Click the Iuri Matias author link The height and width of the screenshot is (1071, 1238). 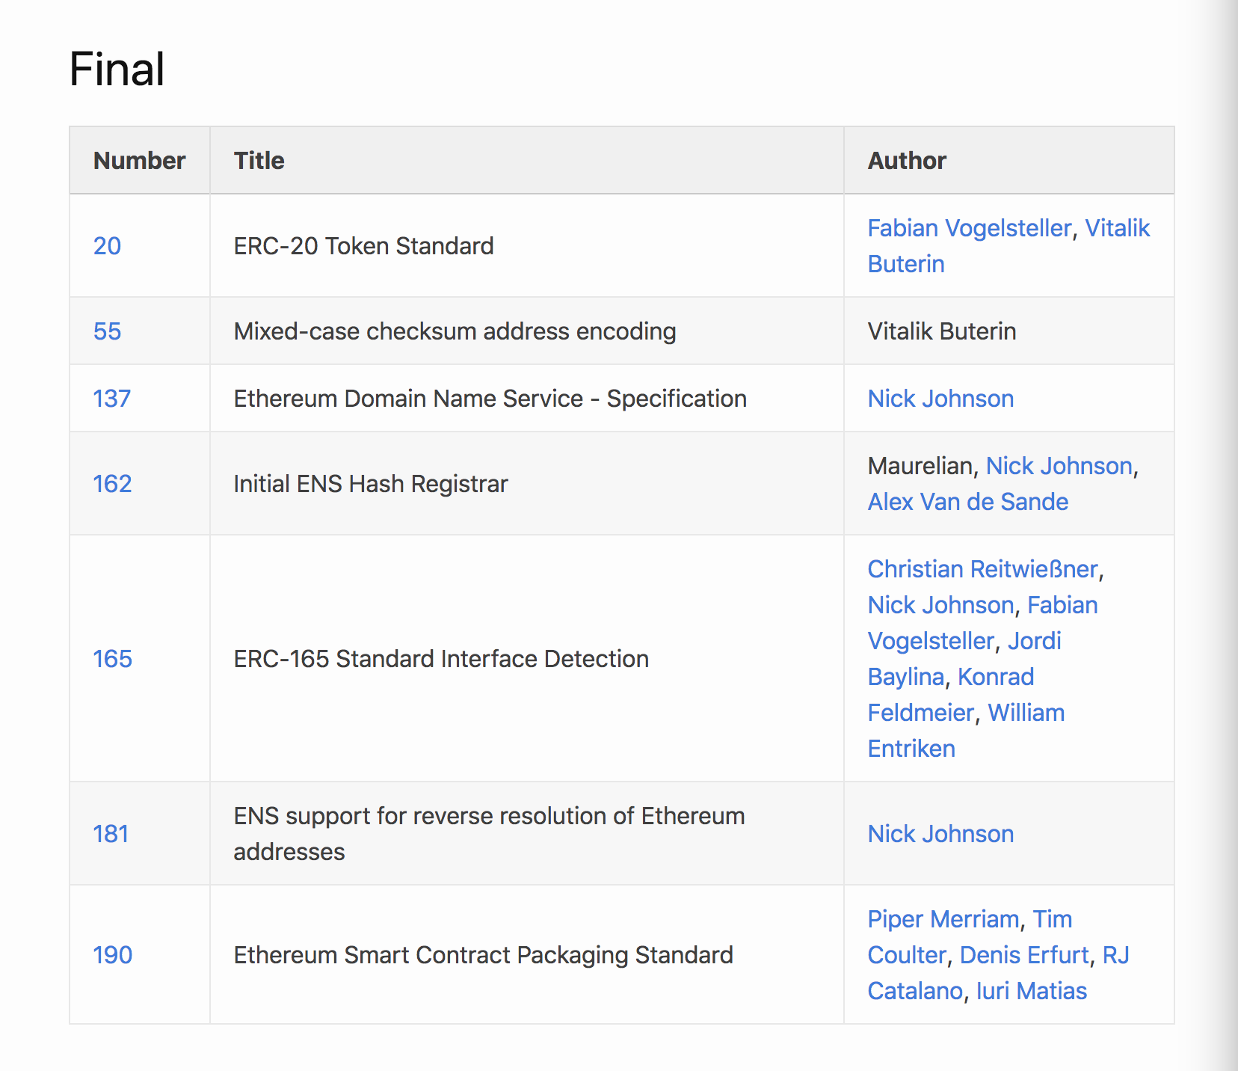pos(1031,991)
